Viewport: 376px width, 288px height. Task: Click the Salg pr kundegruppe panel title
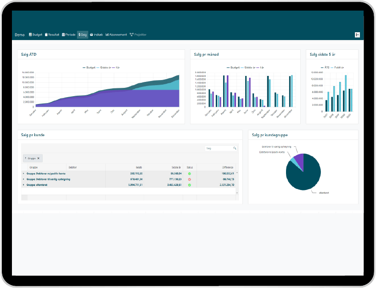(270, 135)
